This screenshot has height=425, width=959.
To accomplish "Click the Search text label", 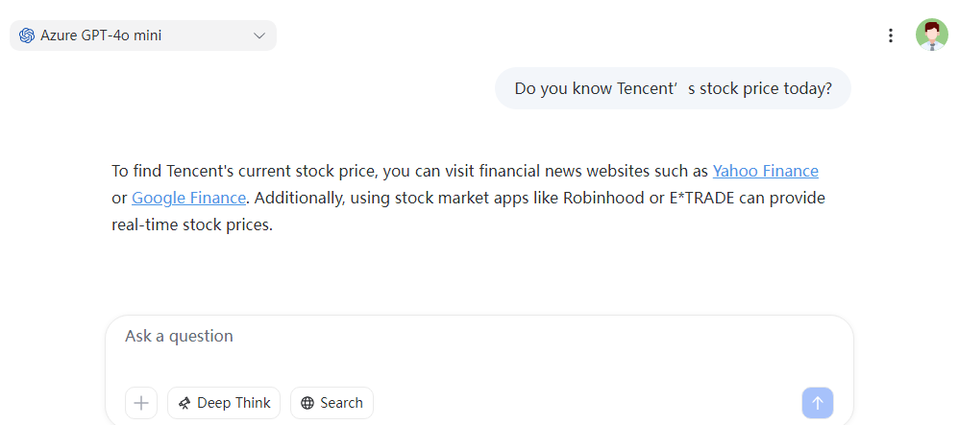I will pos(341,403).
